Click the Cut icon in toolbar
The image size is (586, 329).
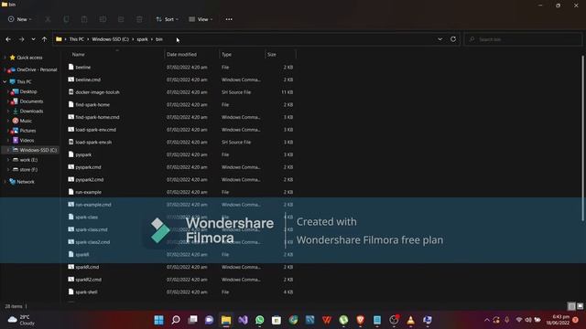(x=48, y=19)
